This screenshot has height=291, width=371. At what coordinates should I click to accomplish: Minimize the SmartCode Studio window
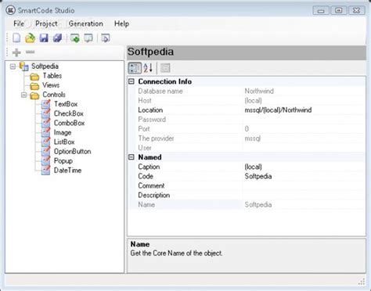[x=321, y=10]
